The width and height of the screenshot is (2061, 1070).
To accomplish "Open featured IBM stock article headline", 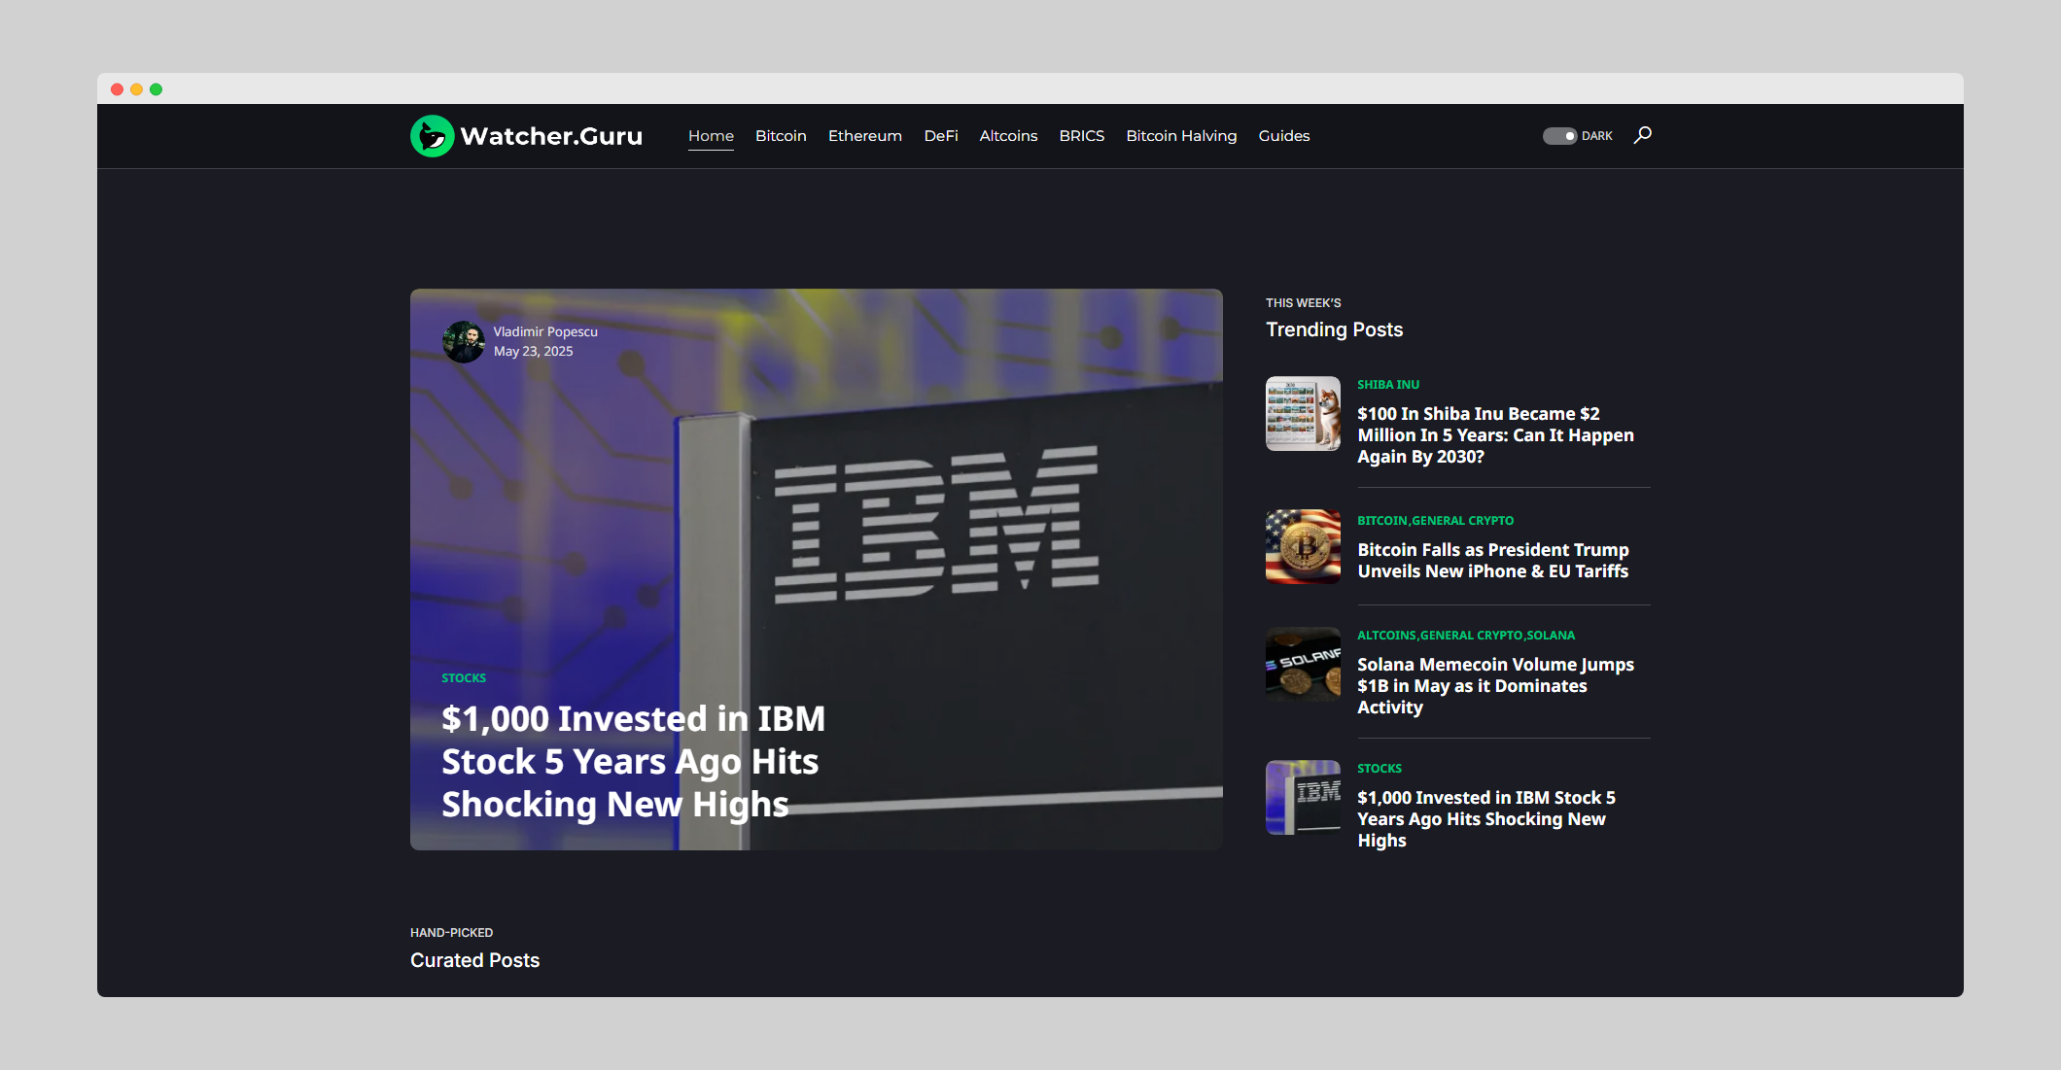I will pyautogui.click(x=633, y=762).
